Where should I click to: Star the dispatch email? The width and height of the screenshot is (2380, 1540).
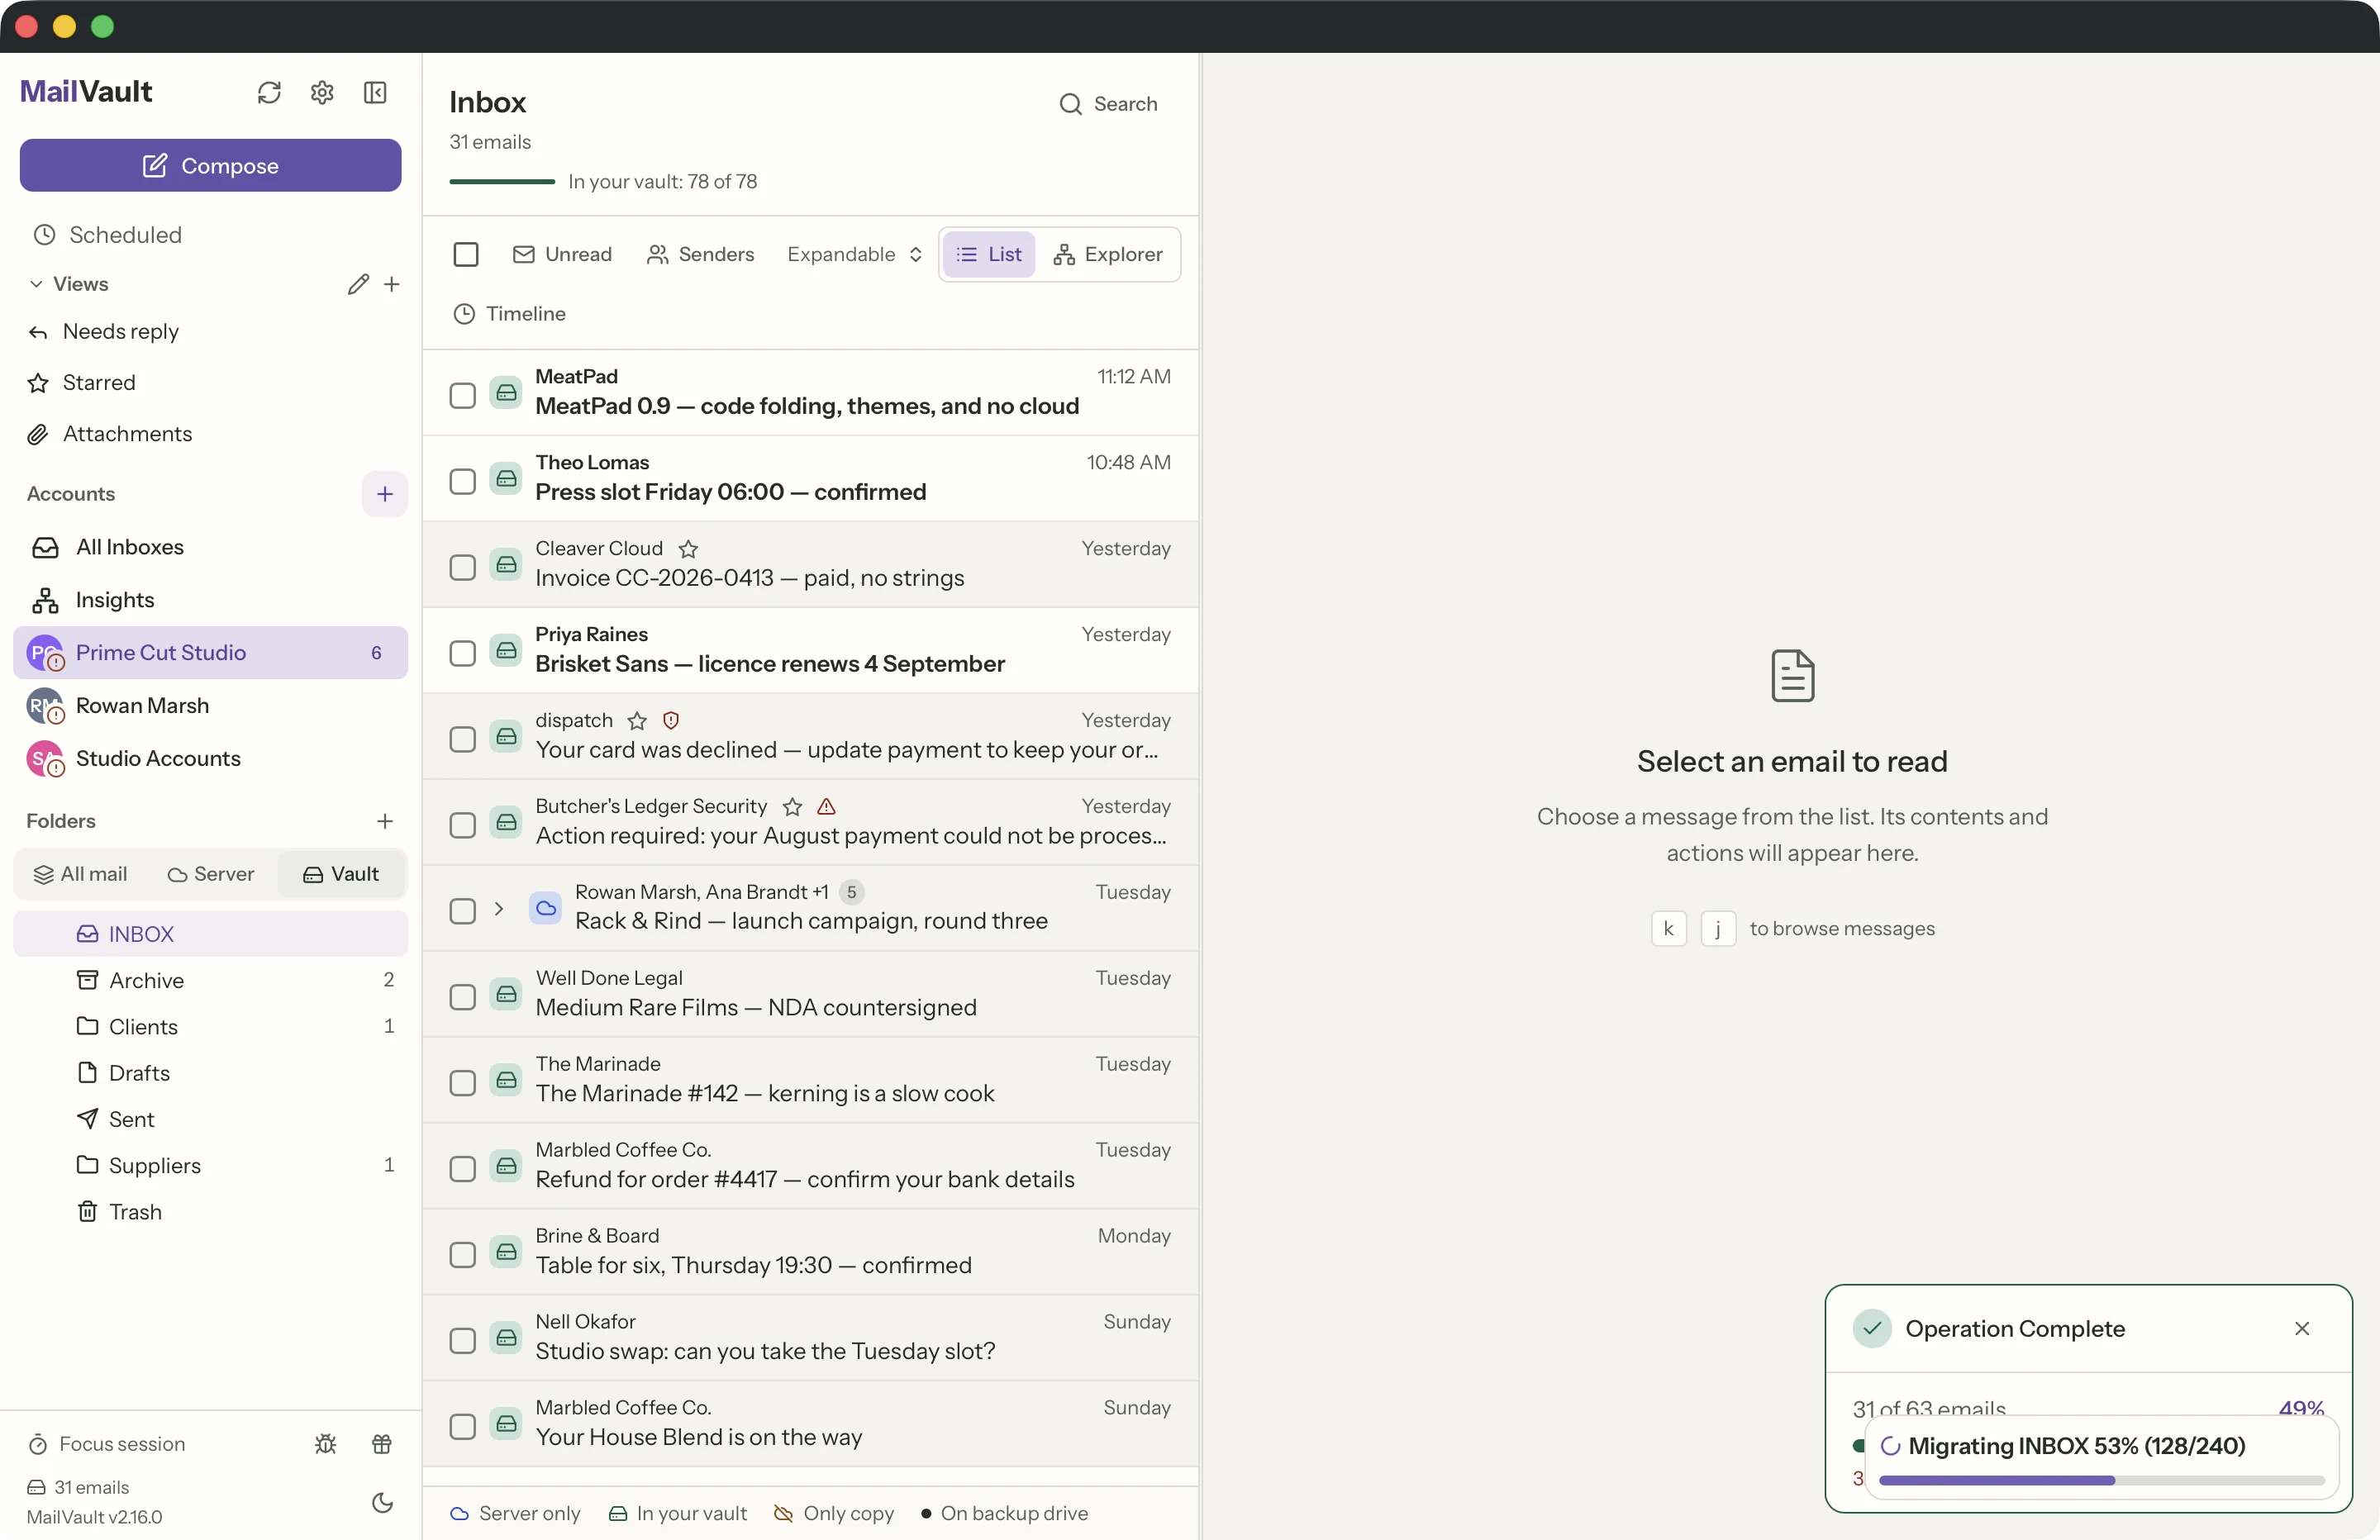[637, 721]
